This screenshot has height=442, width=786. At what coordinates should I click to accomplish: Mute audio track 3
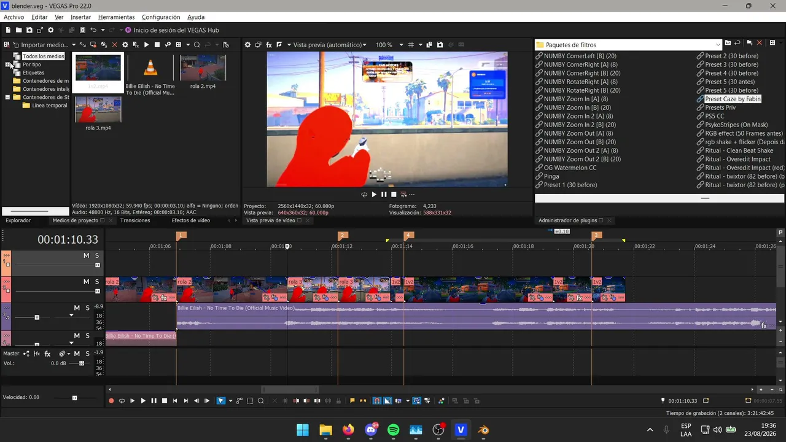click(x=77, y=308)
